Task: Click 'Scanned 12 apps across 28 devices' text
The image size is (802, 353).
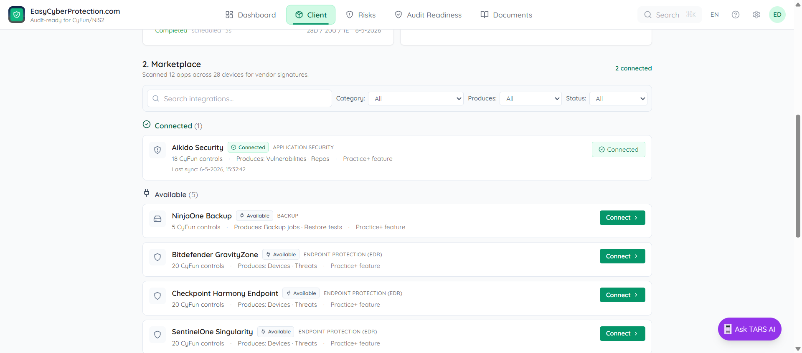Action: click(x=225, y=75)
